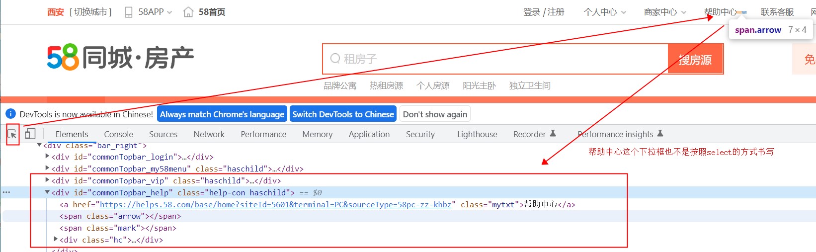The width and height of the screenshot is (816, 252).
Task: Click the 登录 link
Action: (531, 12)
